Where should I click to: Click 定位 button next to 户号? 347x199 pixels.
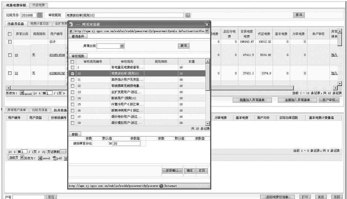tap(52, 197)
